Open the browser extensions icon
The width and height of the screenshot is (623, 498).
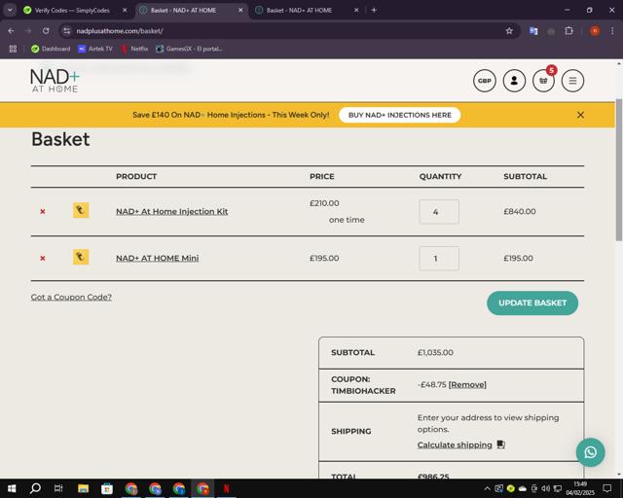568,30
